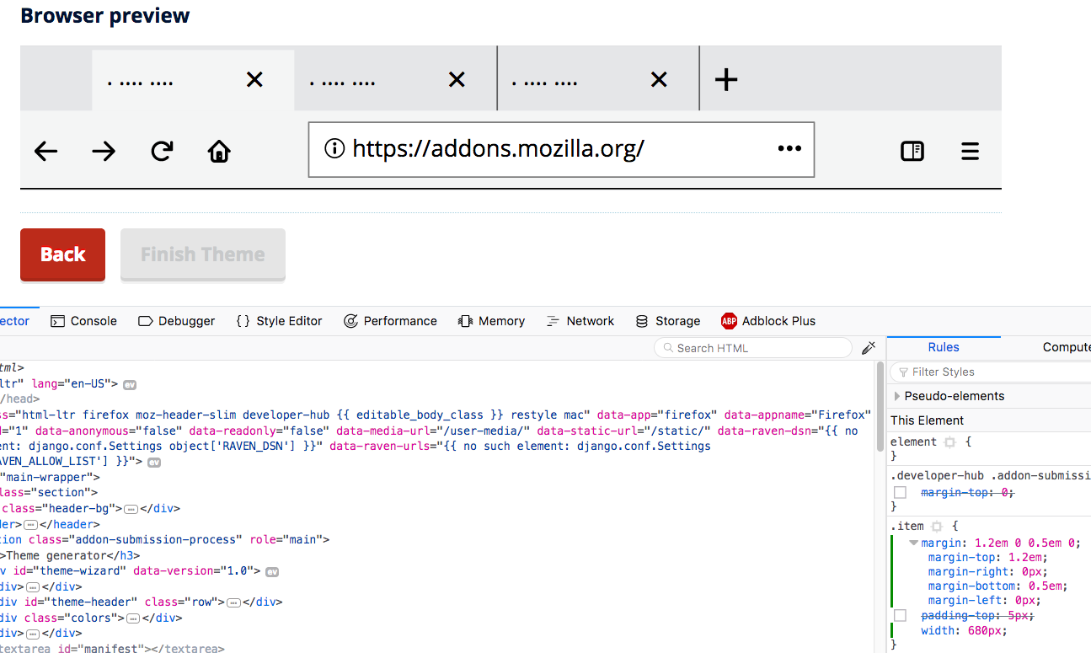1091x653 pixels.
Task: Activate the eyedropper color picker icon
Action: point(869,348)
